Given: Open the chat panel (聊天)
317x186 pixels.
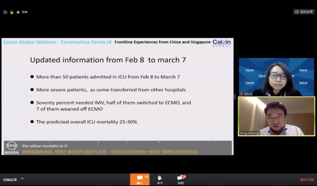Looking at the screenshot, I should pyautogui.click(x=140, y=179).
